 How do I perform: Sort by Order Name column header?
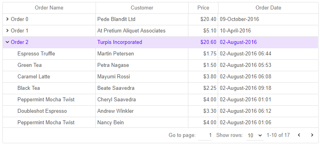[x=49, y=8]
